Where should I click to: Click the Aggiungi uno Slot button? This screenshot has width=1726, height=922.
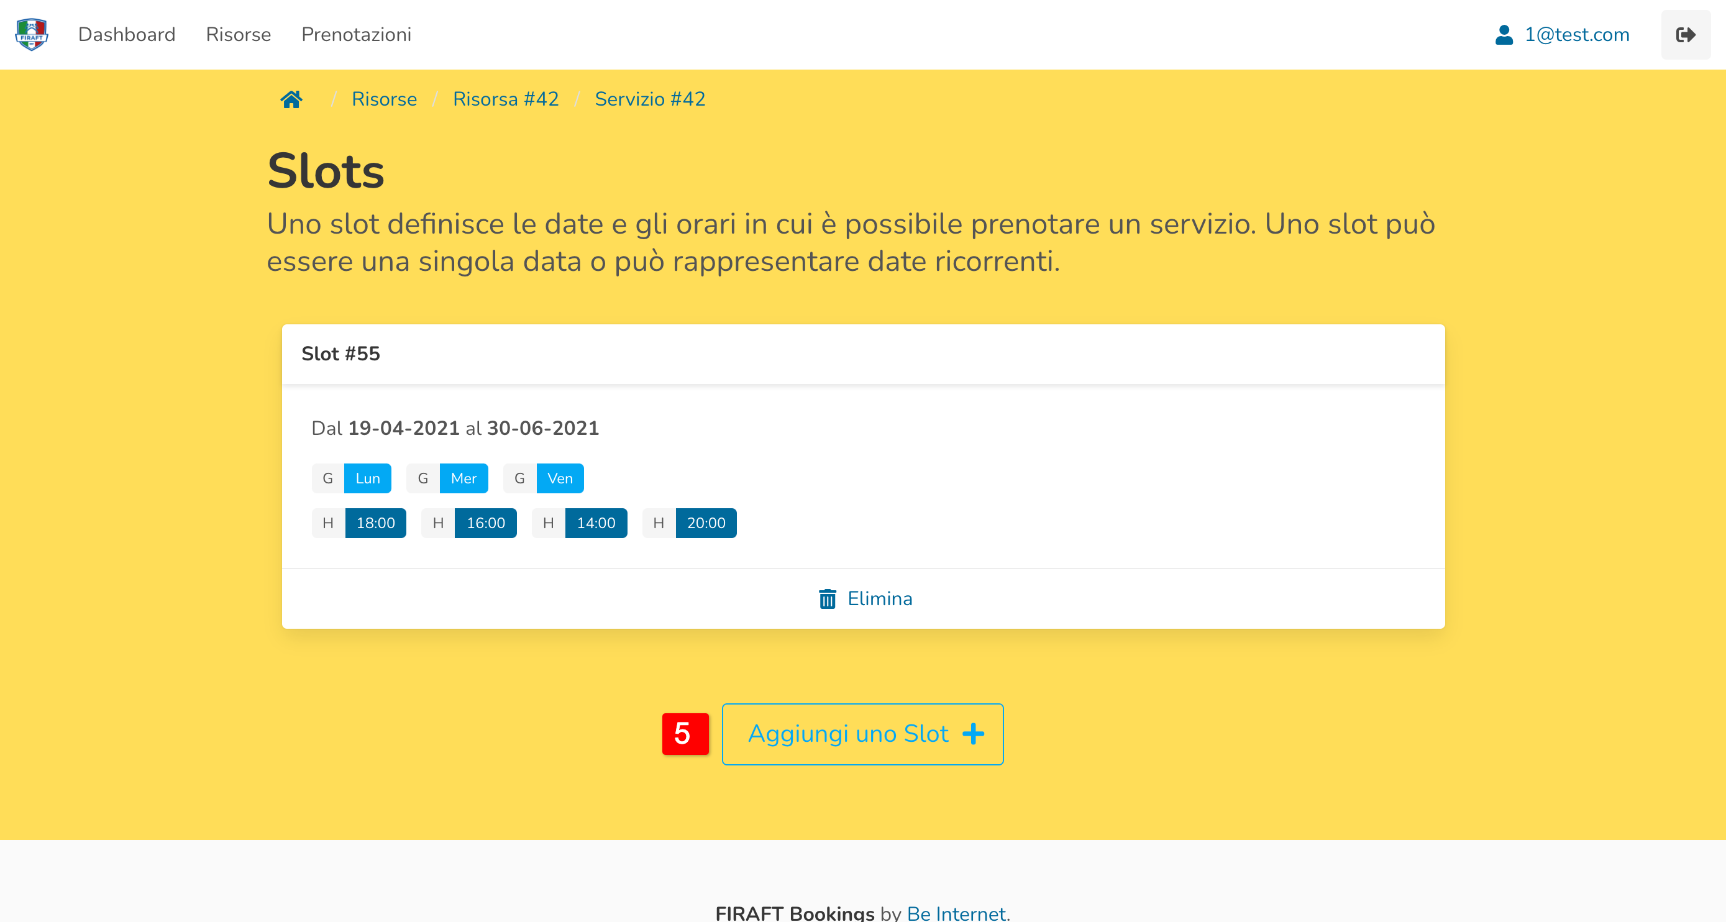[x=862, y=734]
